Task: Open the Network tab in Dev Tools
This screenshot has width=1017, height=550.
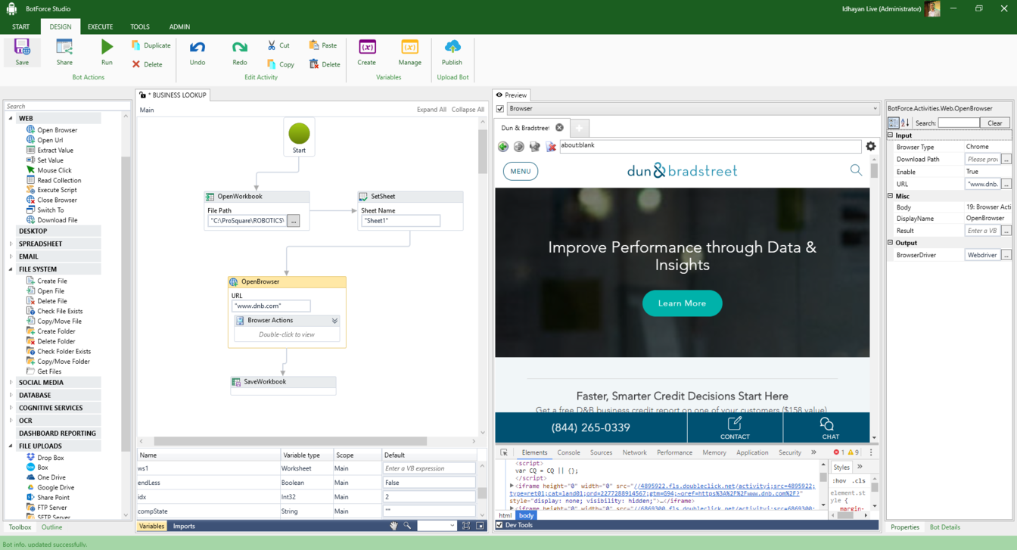Action: pos(634,452)
